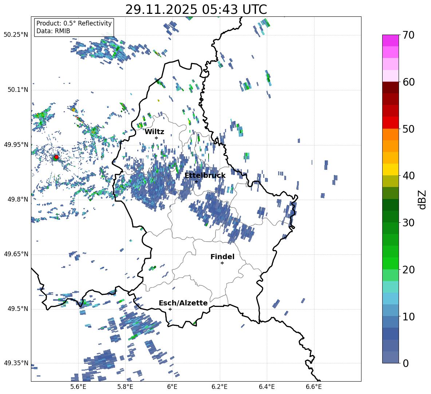Click the 6°E longitude label

(172, 387)
